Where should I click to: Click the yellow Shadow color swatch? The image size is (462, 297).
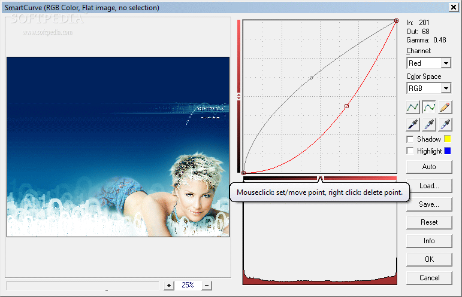tap(447, 139)
